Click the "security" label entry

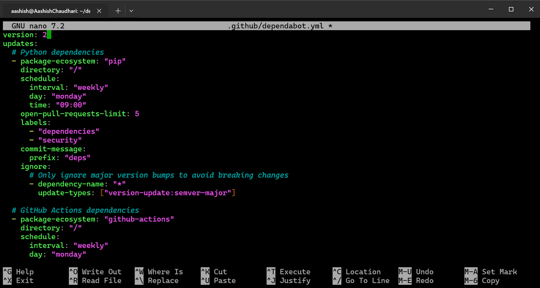60,140
